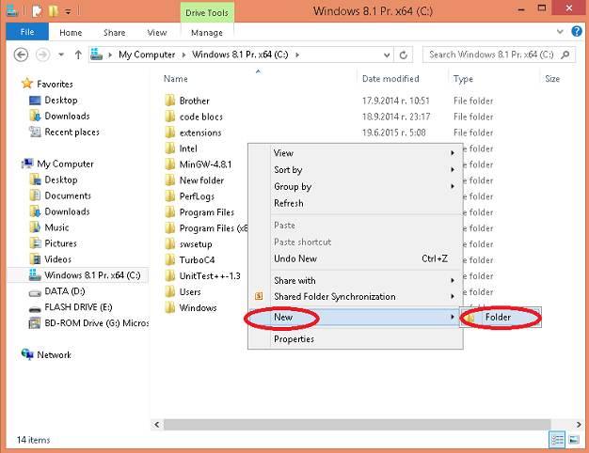Collapse the My Computer tree node

coord(13,164)
